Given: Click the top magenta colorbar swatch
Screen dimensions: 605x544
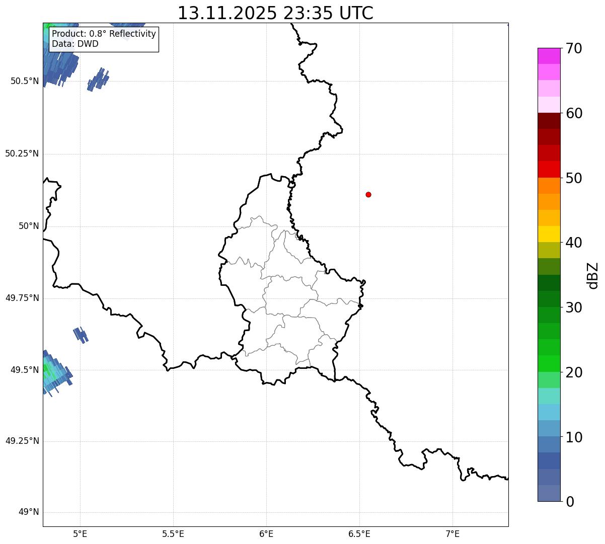Looking at the screenshot, I should pos(549,56).
